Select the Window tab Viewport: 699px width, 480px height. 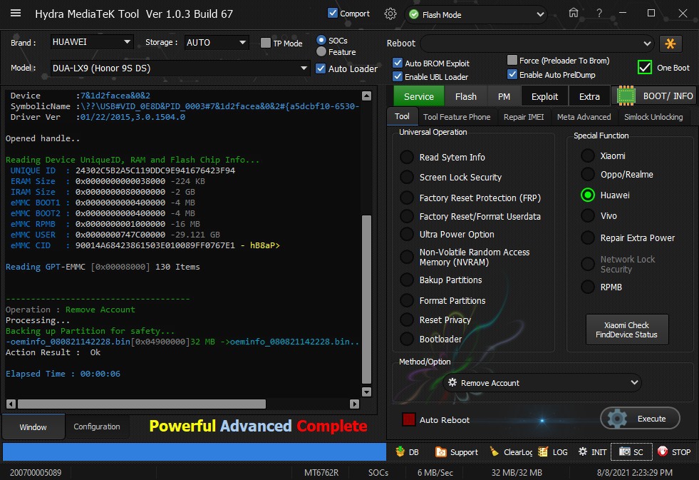[x=33, y=427]
